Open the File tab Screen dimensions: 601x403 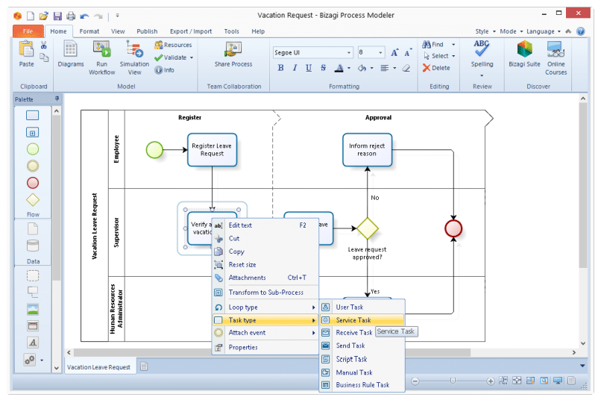tap(28, 31)
